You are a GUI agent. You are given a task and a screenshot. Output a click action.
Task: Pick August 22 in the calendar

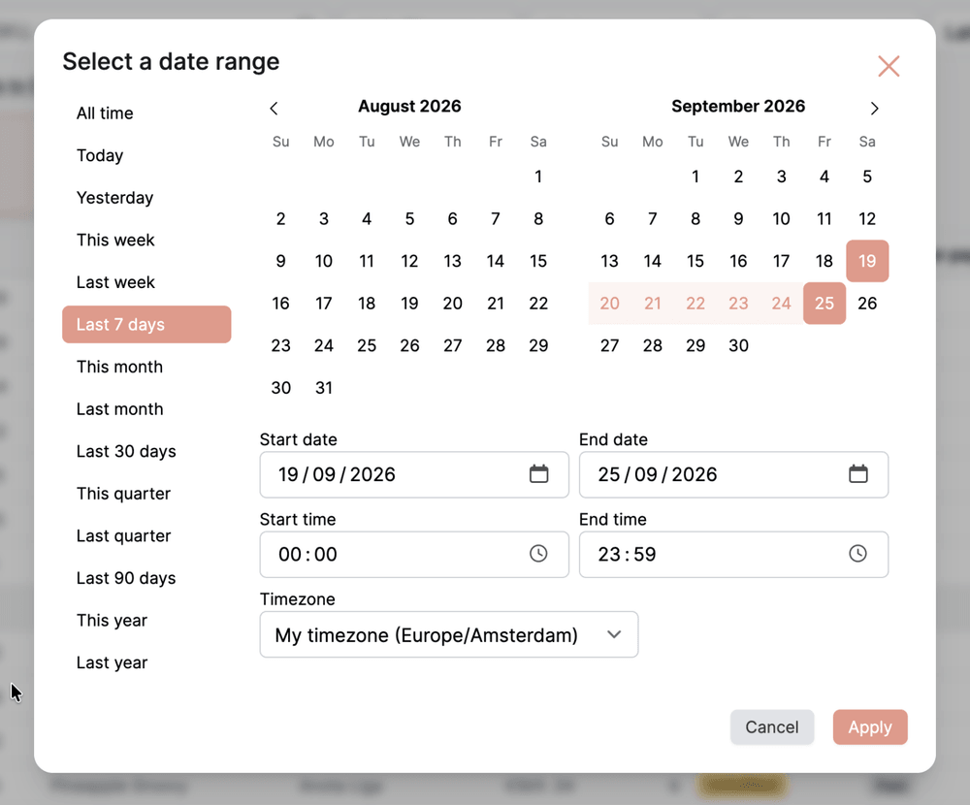click(x=538, y=304)
